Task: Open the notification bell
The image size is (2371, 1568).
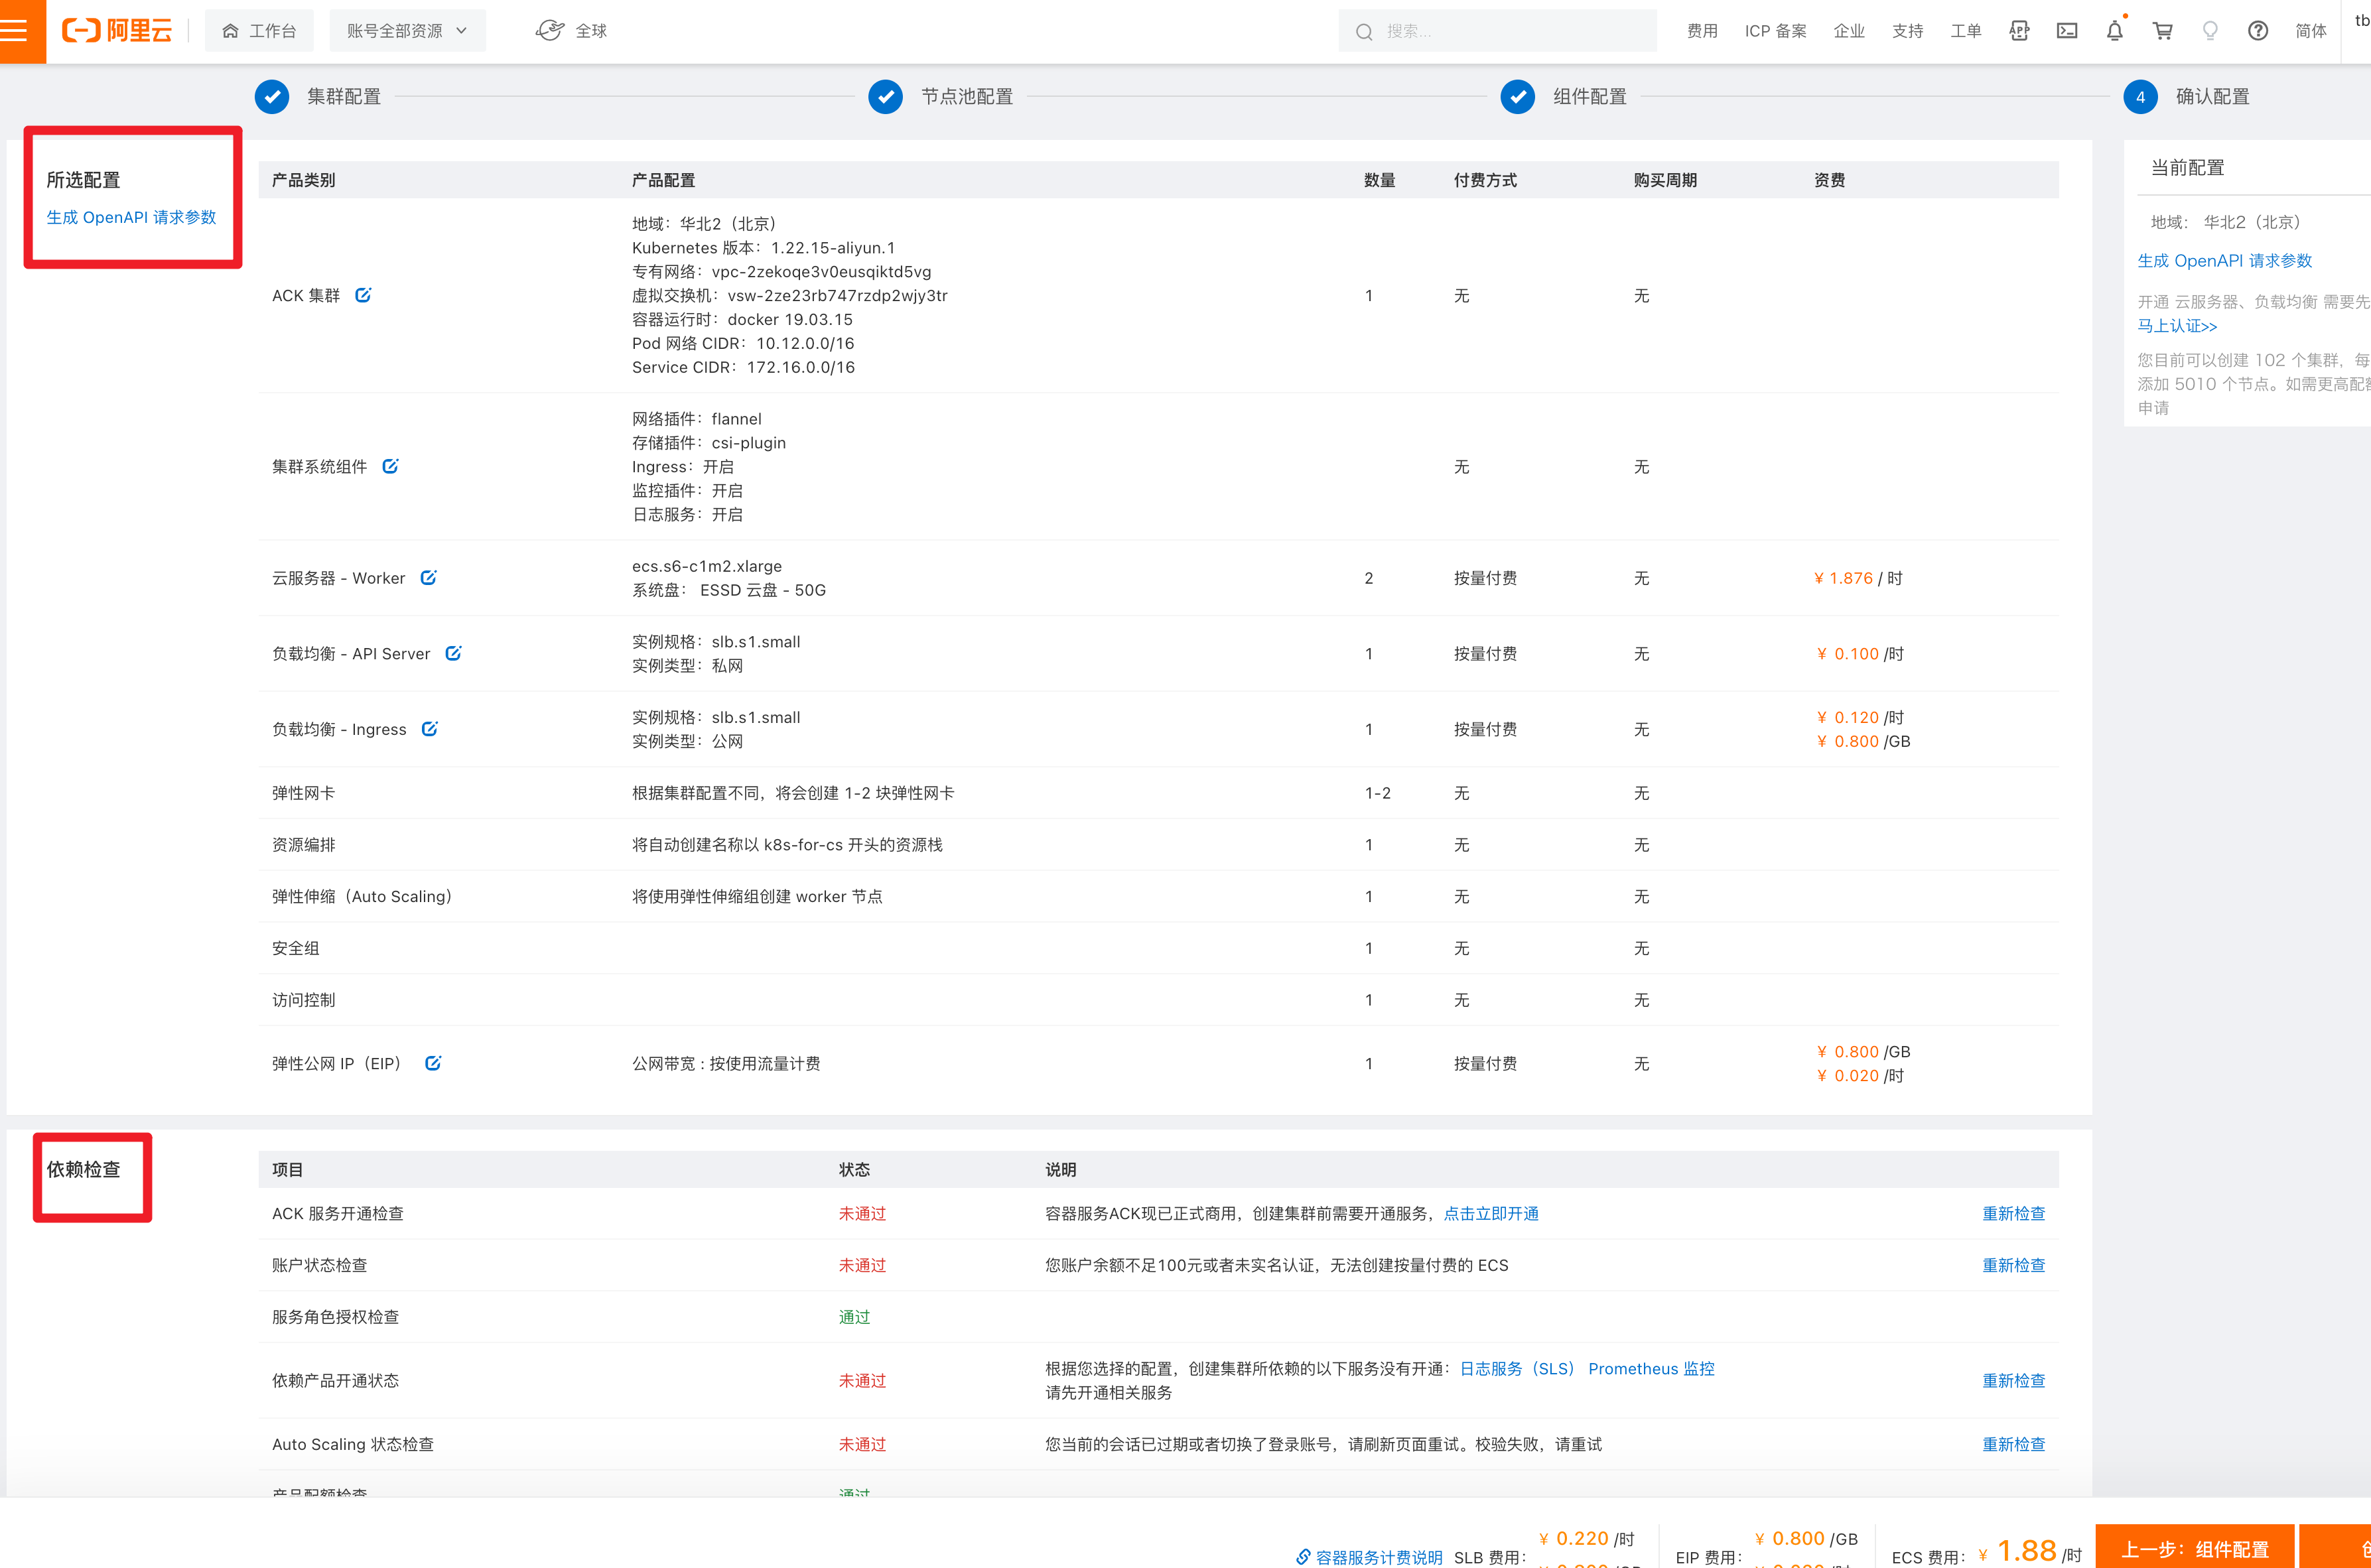Action: (2114, 31)
